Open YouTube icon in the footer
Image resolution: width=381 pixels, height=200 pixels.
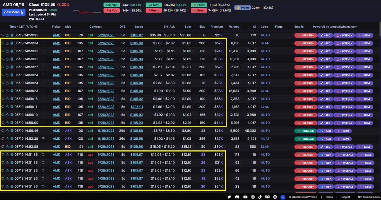pyautogui.click(x=245, y=197)
